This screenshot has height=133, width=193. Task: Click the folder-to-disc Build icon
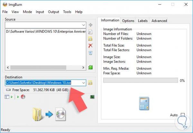click(49, 114)
